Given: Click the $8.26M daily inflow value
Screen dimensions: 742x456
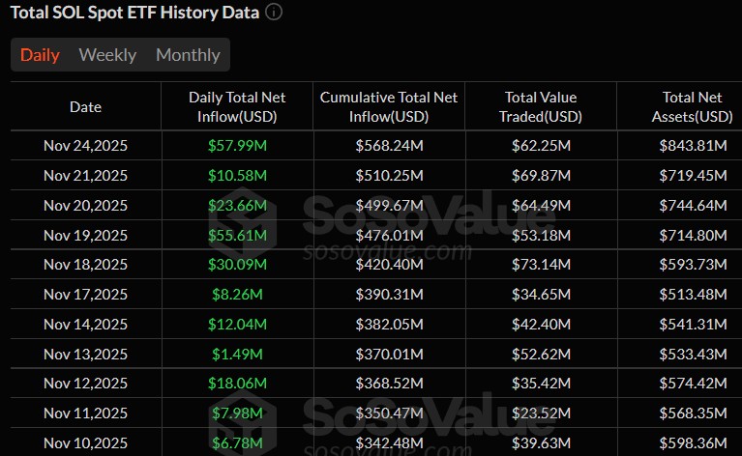Looking at the screenshot, I should (237, 295).
